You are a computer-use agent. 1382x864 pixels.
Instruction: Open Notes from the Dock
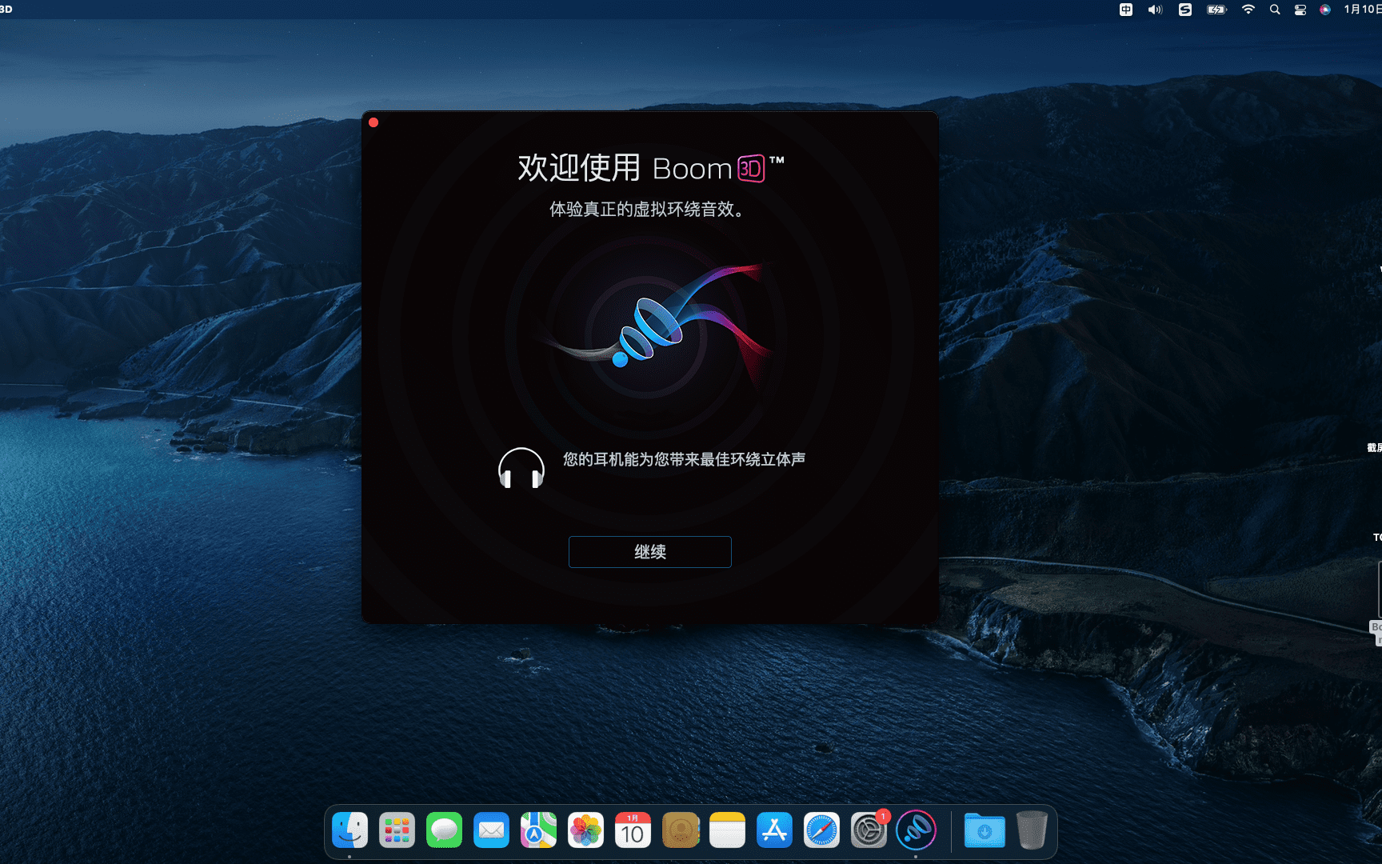[x=728, y=830]
